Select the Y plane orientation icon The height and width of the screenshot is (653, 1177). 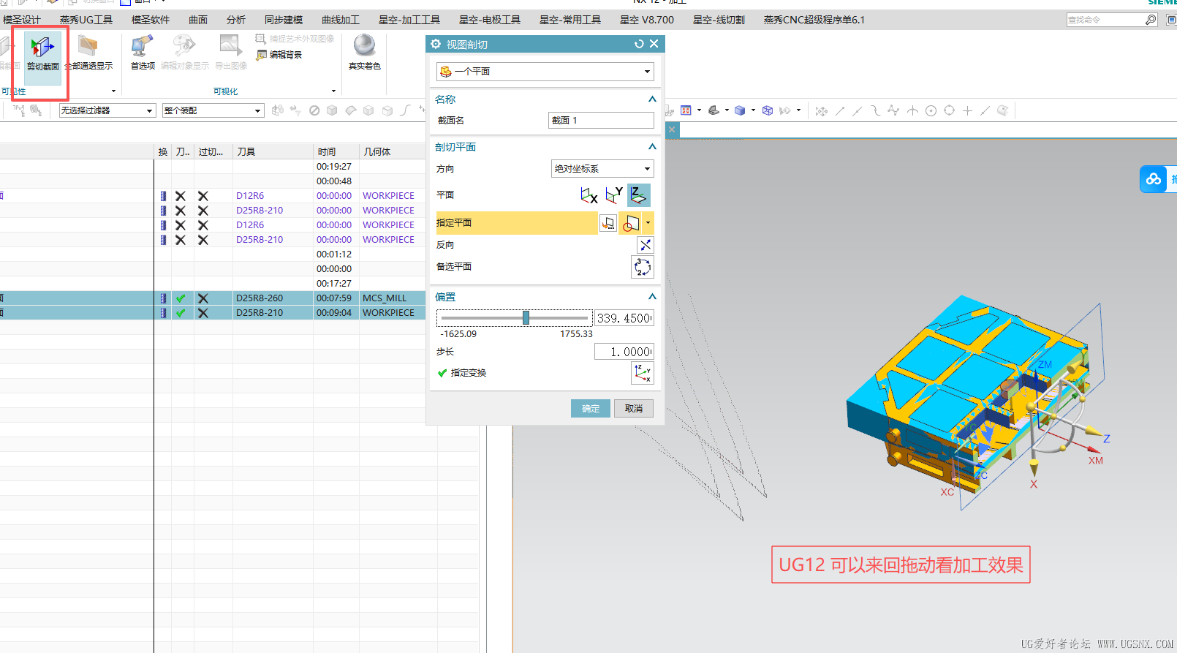[614, 195]
